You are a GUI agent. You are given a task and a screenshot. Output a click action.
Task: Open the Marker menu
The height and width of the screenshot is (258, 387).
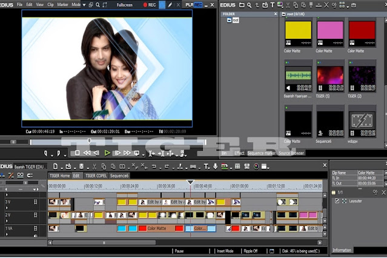tap(63, 5)
